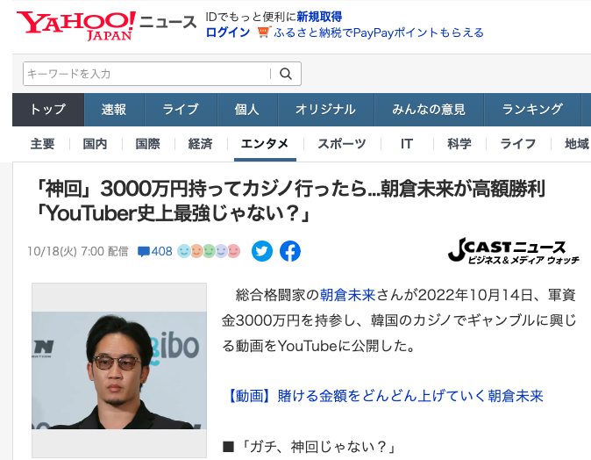Open the エンタメ category
Screen dimensions: 591x460
tap(265, 144)
